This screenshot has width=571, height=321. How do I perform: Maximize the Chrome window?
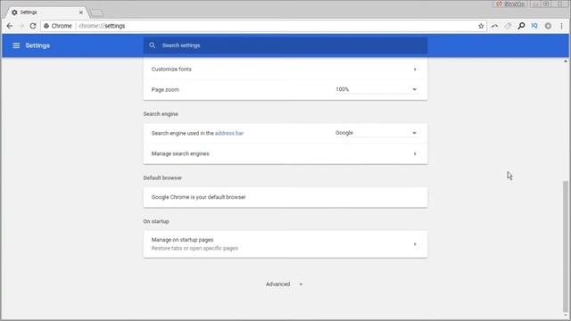click(x=546, y=4)
